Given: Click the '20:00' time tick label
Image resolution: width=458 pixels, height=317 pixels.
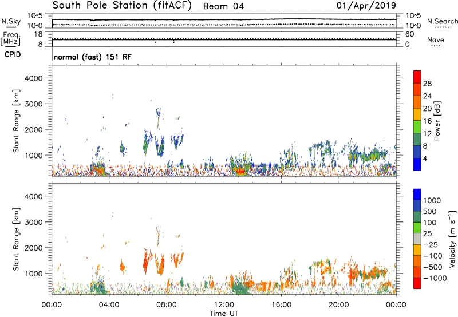Looking at the screenshot, I should [339, 305].
